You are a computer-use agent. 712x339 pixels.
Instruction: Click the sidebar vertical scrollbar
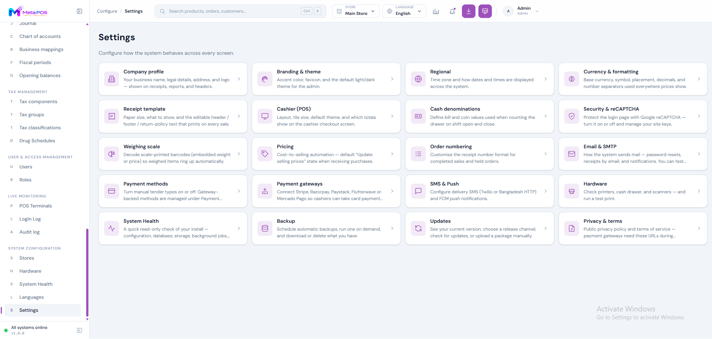(87, 272)
